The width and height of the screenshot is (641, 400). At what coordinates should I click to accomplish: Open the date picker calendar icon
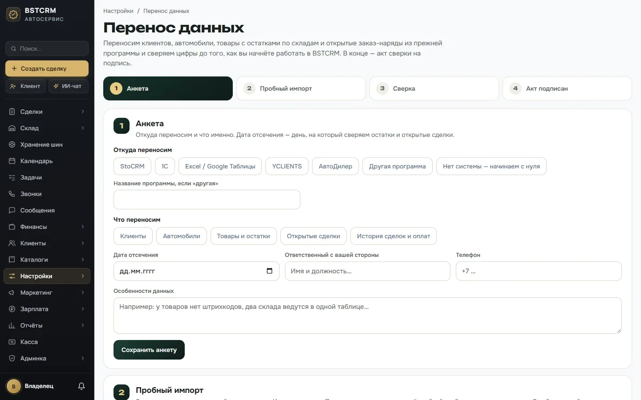point(269,271)
